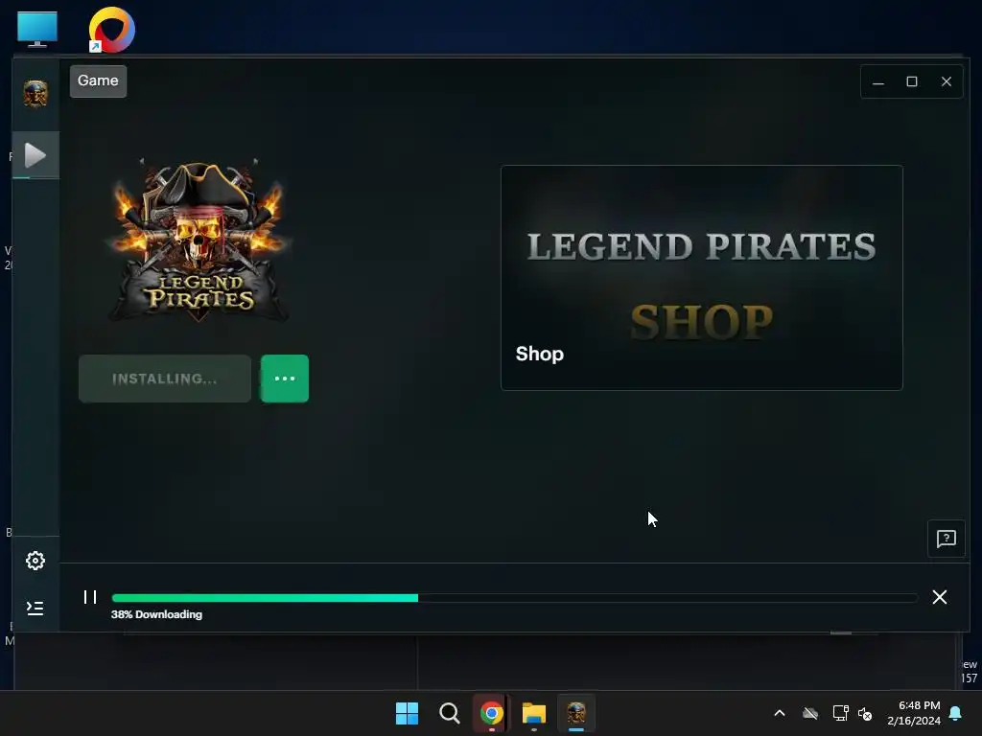Open the Legend Pirates avatar in the sidebar
982x736 pixels.
(x=35, y=94)
